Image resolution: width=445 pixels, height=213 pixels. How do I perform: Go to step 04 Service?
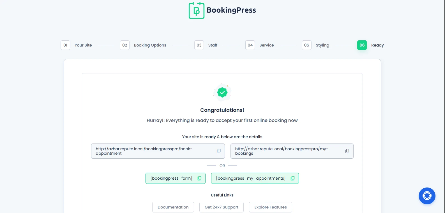pyautogui.click(x=260, y=45)
